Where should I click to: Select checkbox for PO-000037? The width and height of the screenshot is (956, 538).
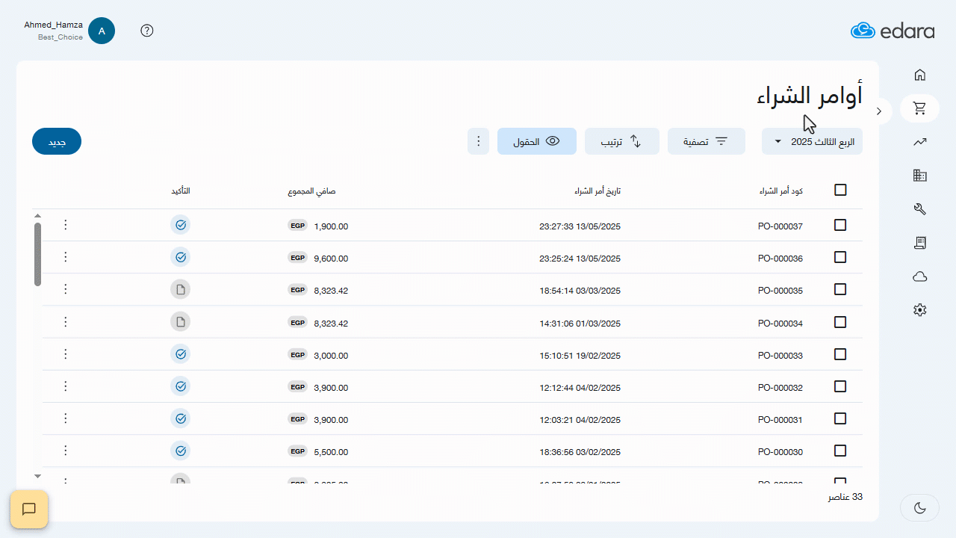840,225
